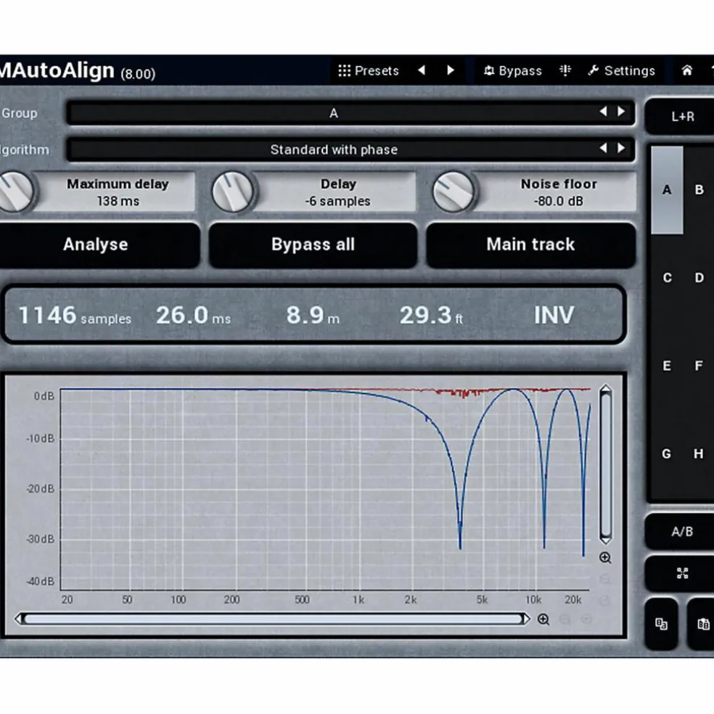Zoom in the graph horizontally
Screen dimensions: 714x714
[x=543, y=619]
